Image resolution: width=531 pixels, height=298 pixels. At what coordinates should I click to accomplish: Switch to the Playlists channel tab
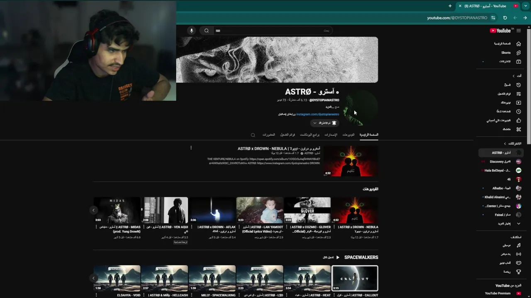pyautogui.click(x=287, y=135)
